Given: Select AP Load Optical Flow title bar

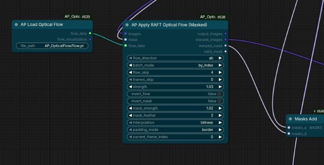Looking at the screenshot, I should tap(52, 25).
